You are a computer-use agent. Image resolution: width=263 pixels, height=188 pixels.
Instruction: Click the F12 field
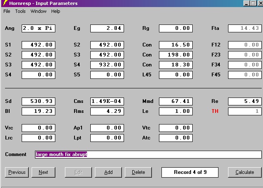pos(245,45)
